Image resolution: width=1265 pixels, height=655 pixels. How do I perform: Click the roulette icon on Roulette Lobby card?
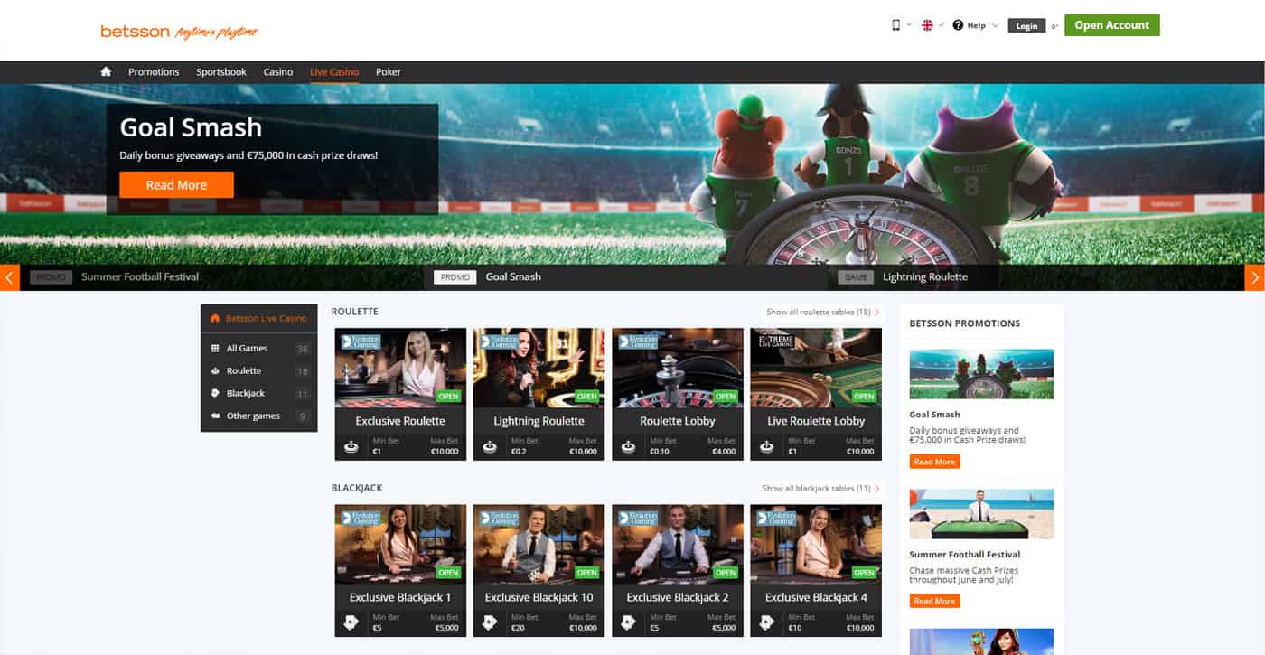[628, 446]
